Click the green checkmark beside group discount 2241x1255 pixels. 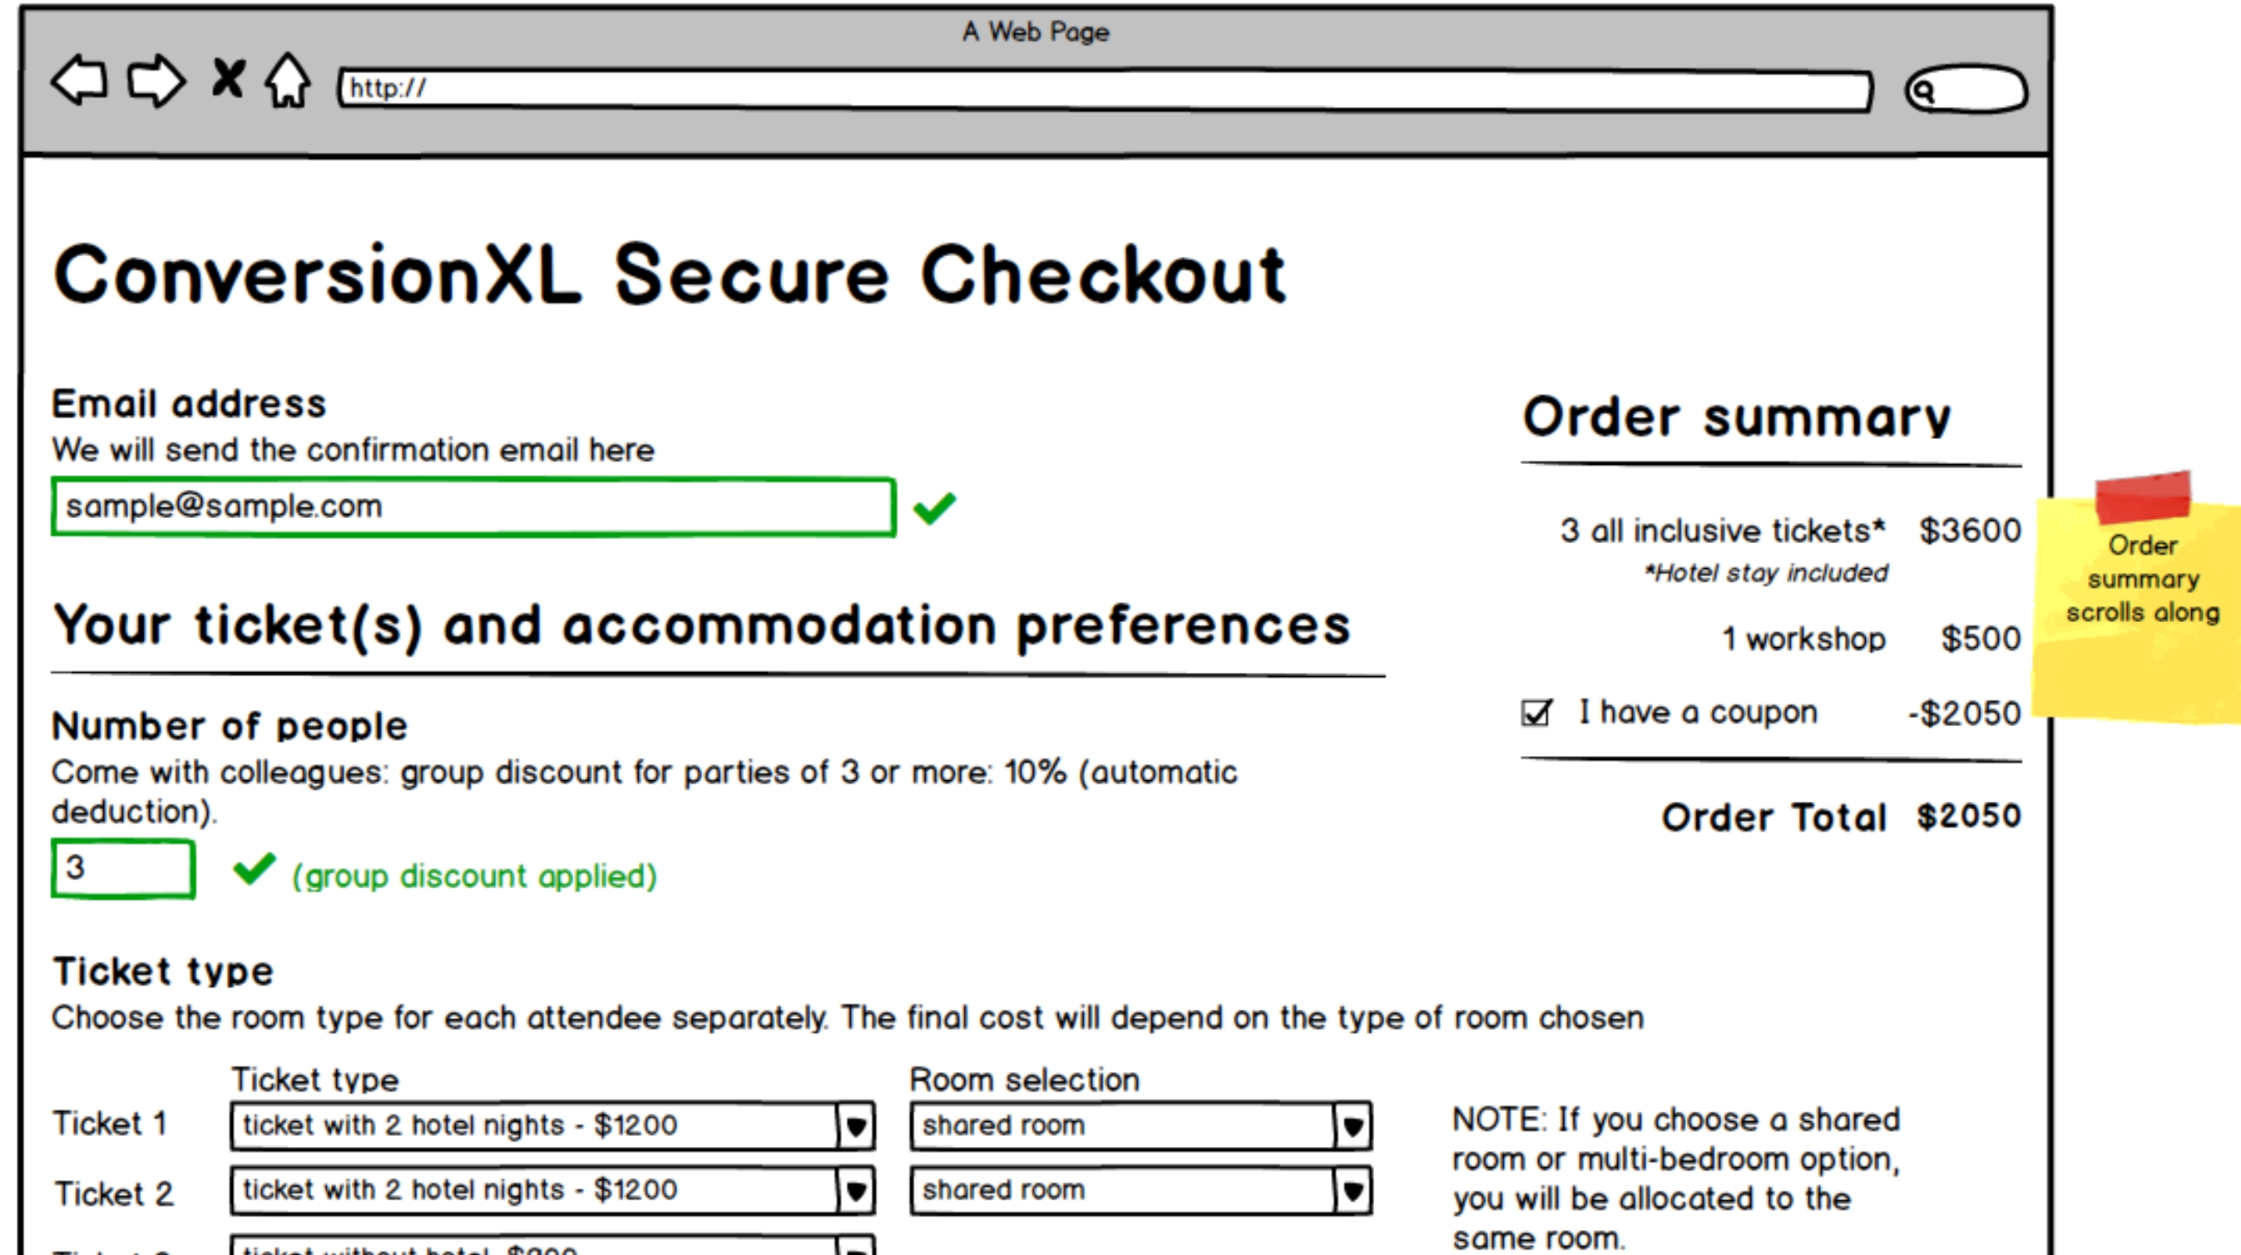click(254, 868)
